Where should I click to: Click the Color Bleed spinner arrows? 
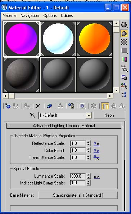click(89, 150)
